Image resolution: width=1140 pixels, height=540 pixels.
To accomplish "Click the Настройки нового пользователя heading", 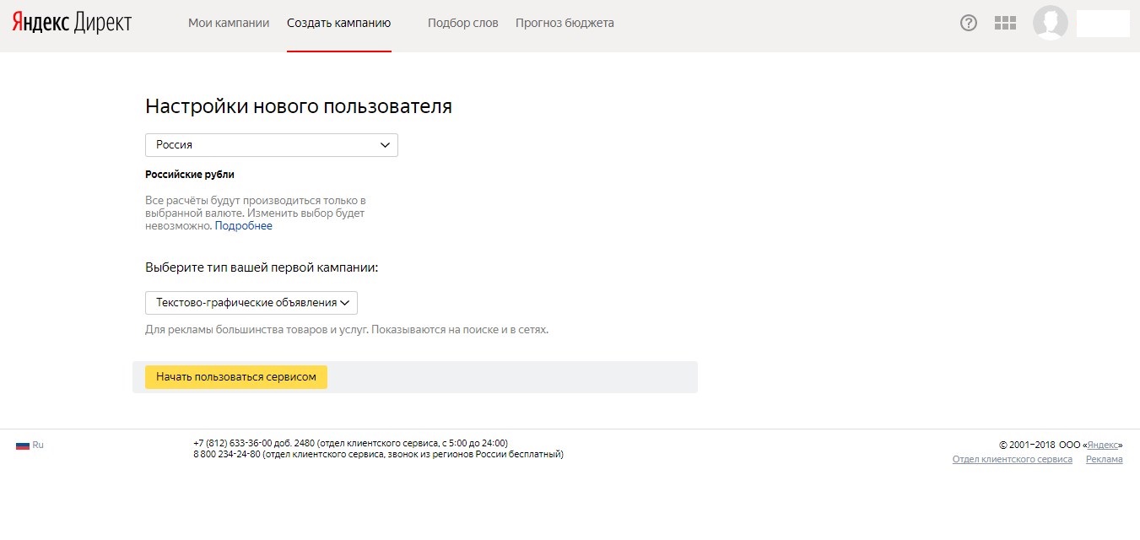I will pos(299,106).
